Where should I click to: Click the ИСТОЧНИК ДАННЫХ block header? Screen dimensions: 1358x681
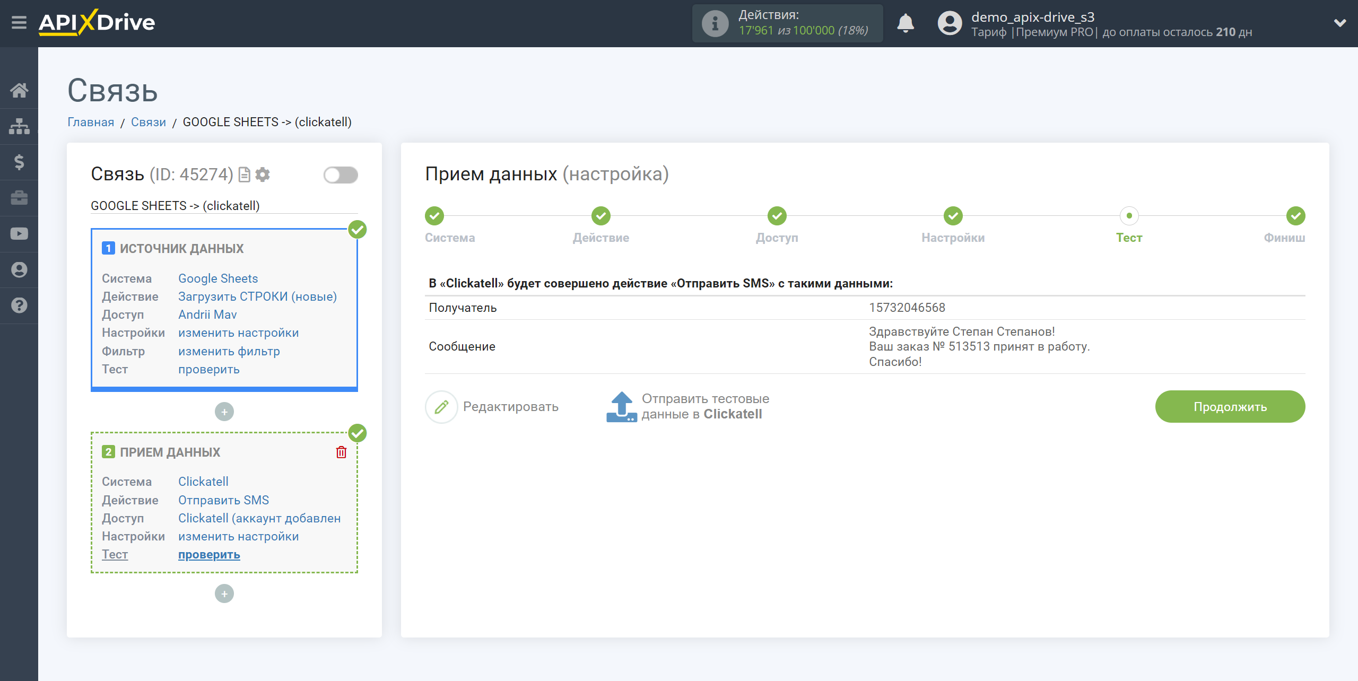tap(181, 249)
